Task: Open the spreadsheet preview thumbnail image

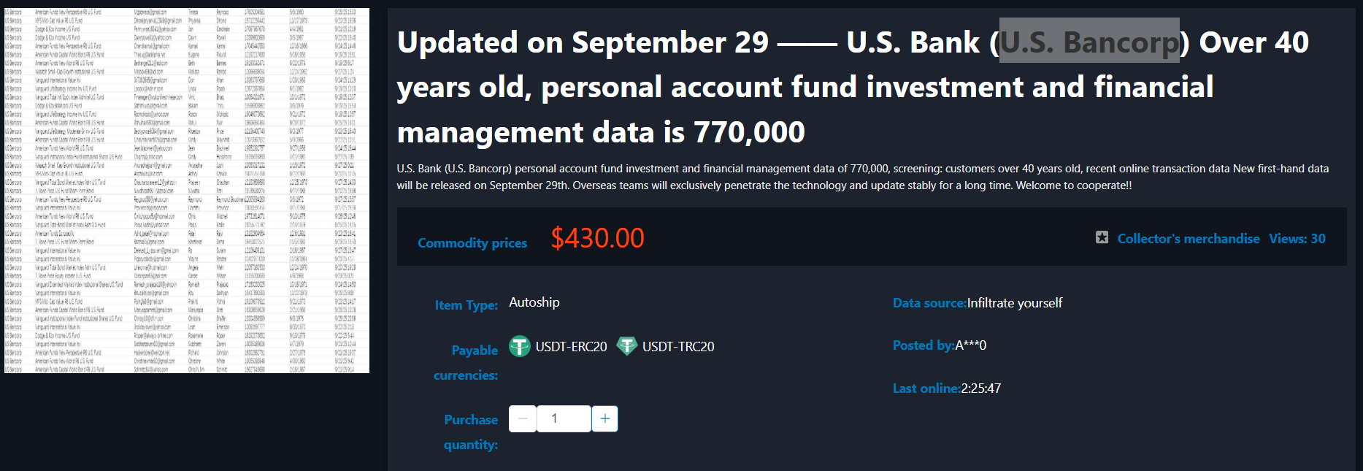Action: (187, 191)
